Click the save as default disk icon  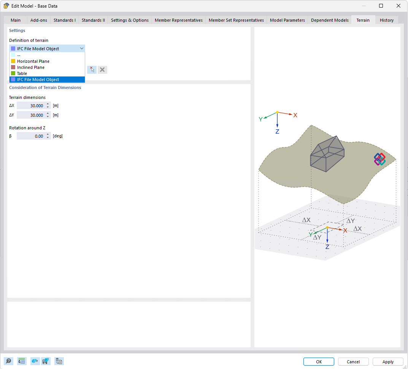46,361
